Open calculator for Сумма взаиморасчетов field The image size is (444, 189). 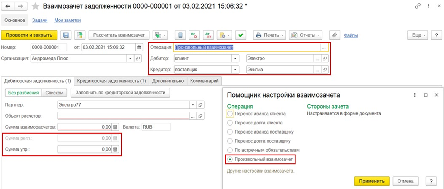pyautogui.click(x=115, y=127)
